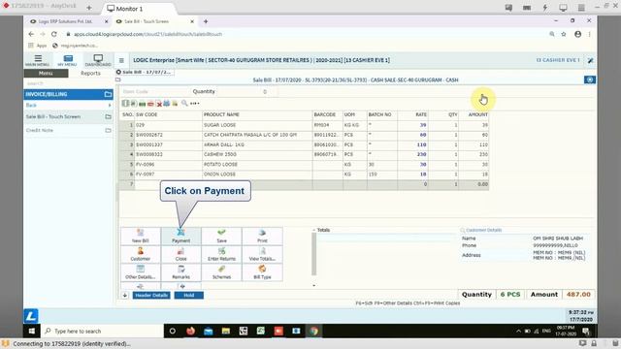
Task: Switch to the Reports tab in sidebar
Action: click(90, 74)
